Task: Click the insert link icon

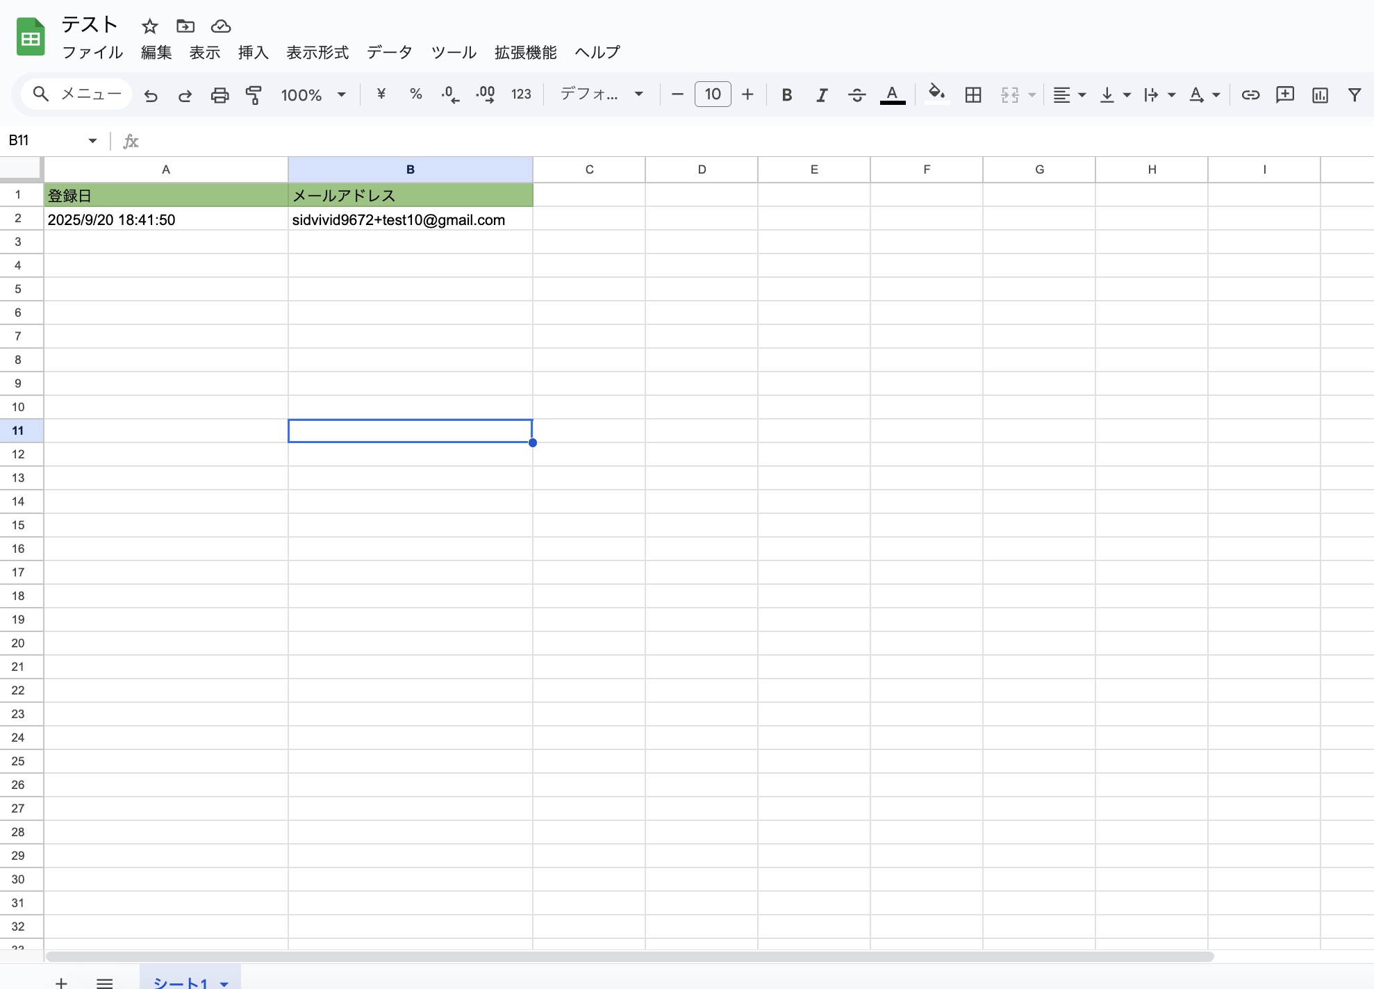Action: pos(1250,95)
